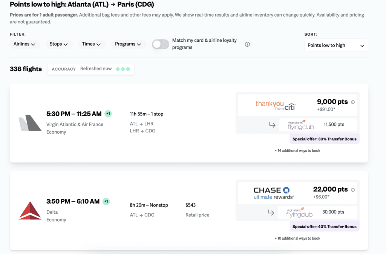Image resolution: width=386 pixels, height=254 pixels.
Task: Click the 40% Transfer Bonus special offer
Action: pos(324,227)
